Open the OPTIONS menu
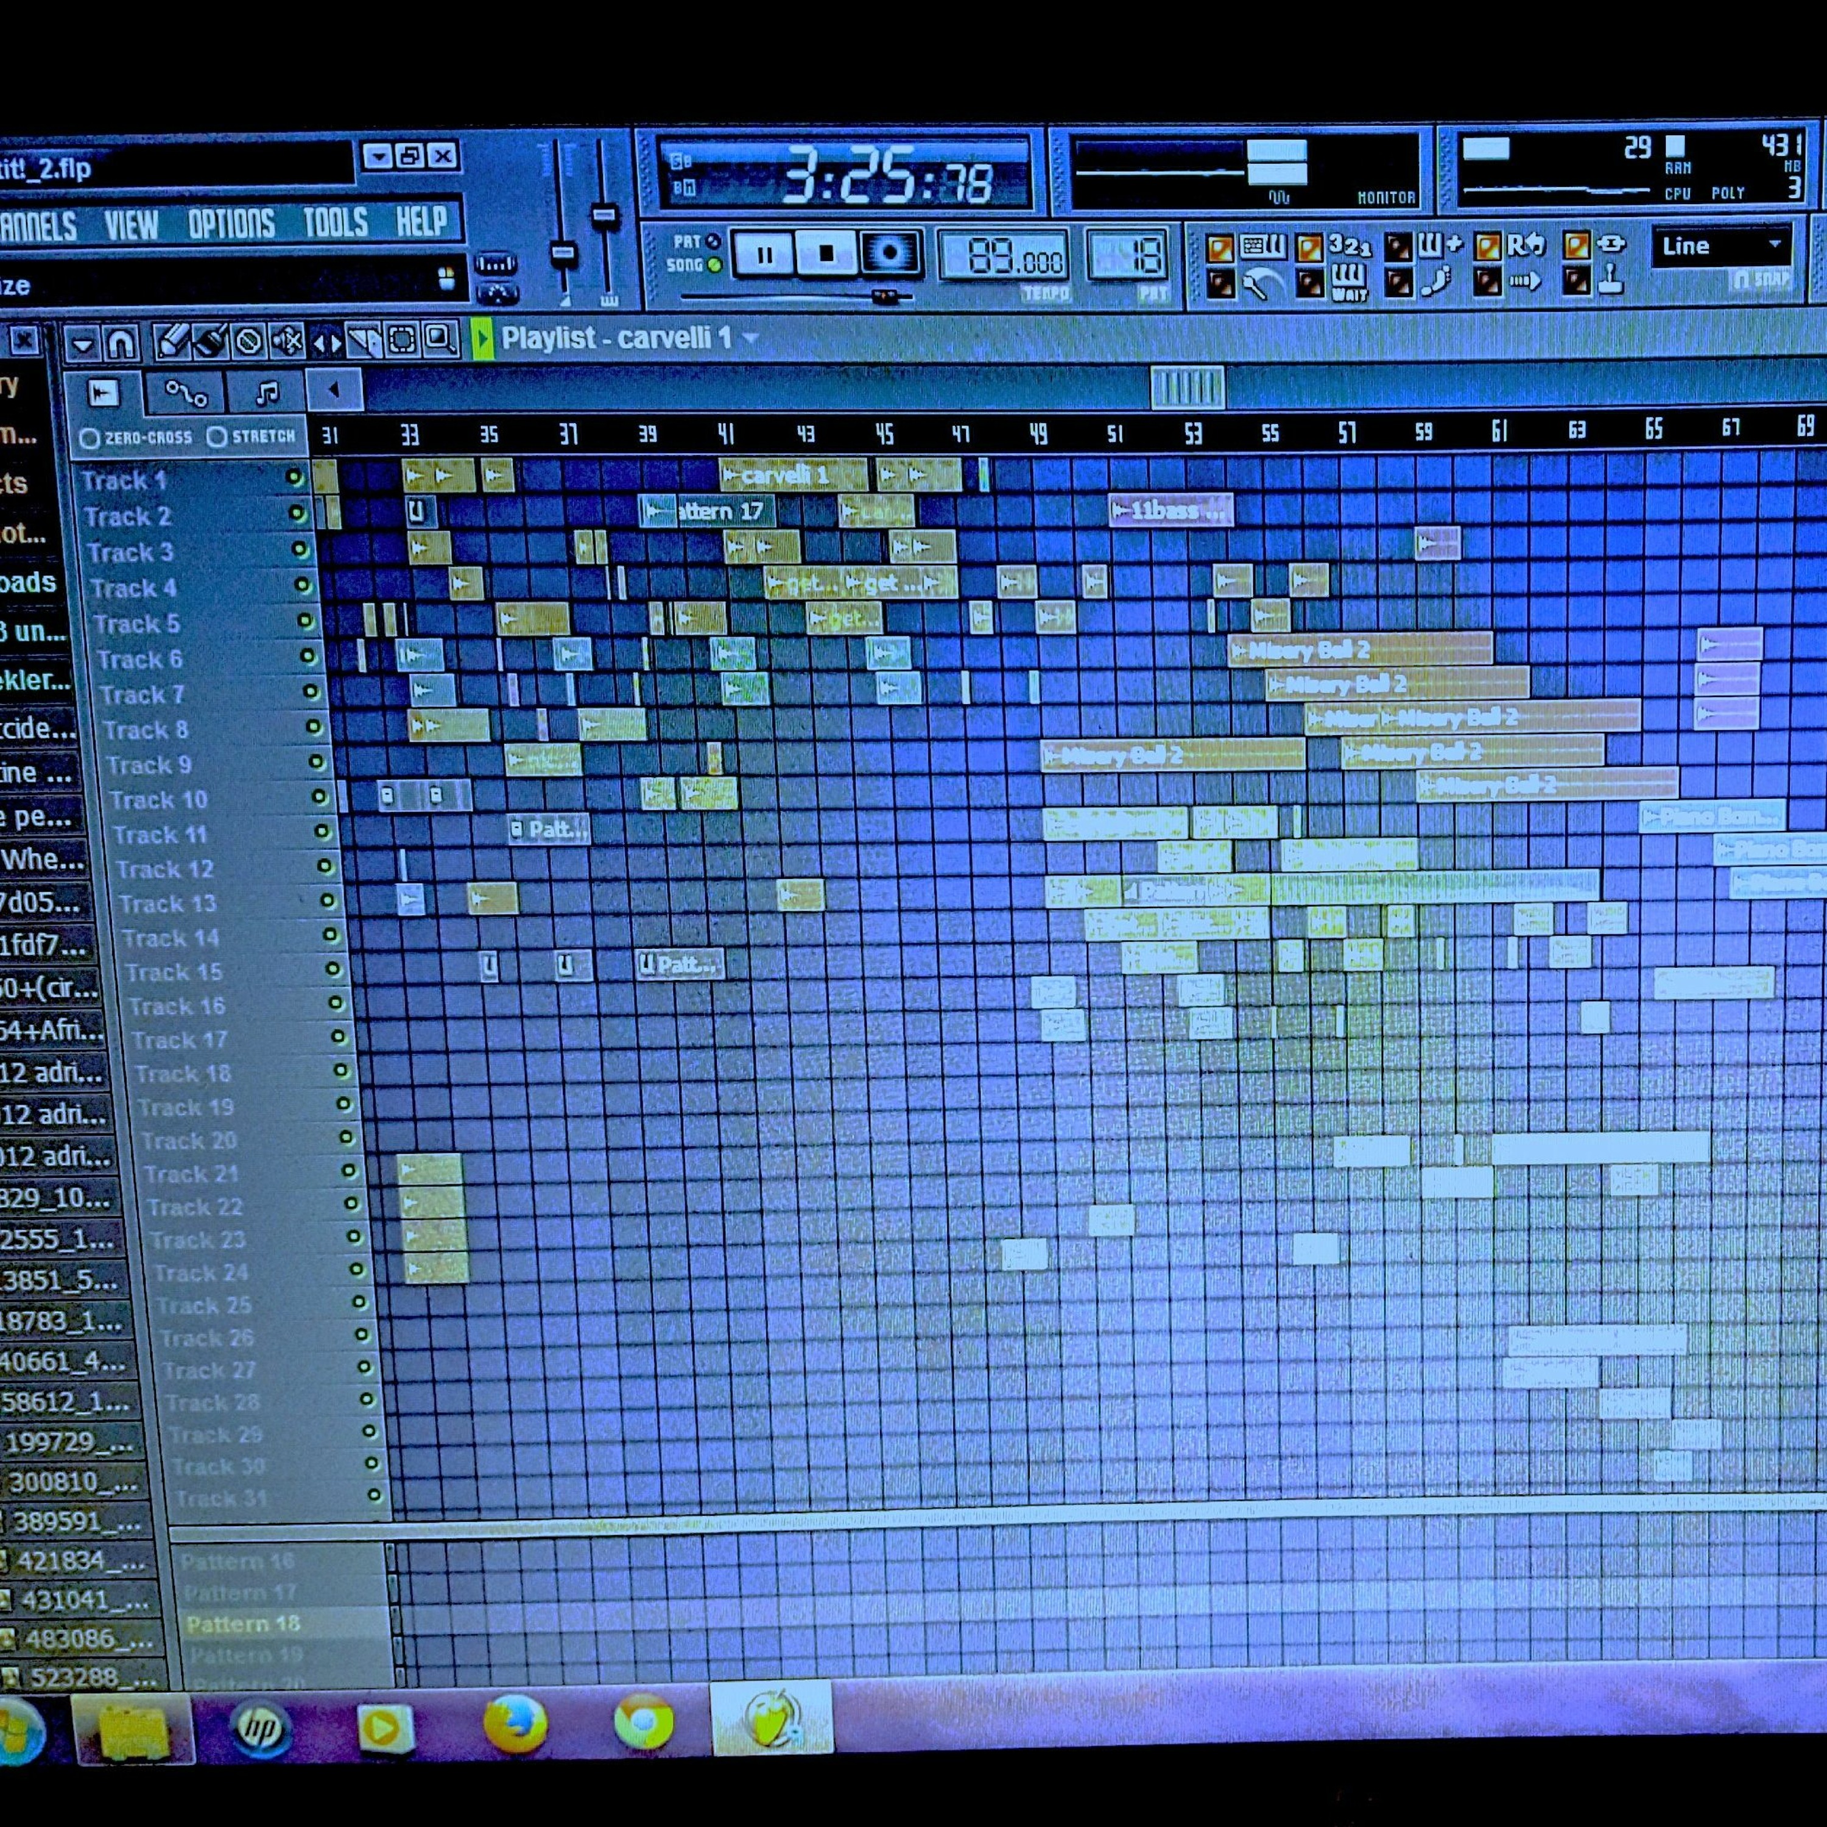The height and width of the screenshot is (1827, 1827). point(231,224)
